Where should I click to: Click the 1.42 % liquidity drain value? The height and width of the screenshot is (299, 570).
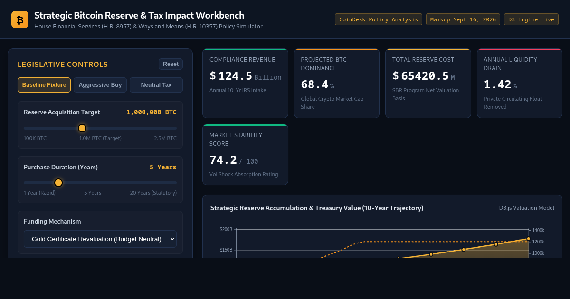(x=500, y=84)
